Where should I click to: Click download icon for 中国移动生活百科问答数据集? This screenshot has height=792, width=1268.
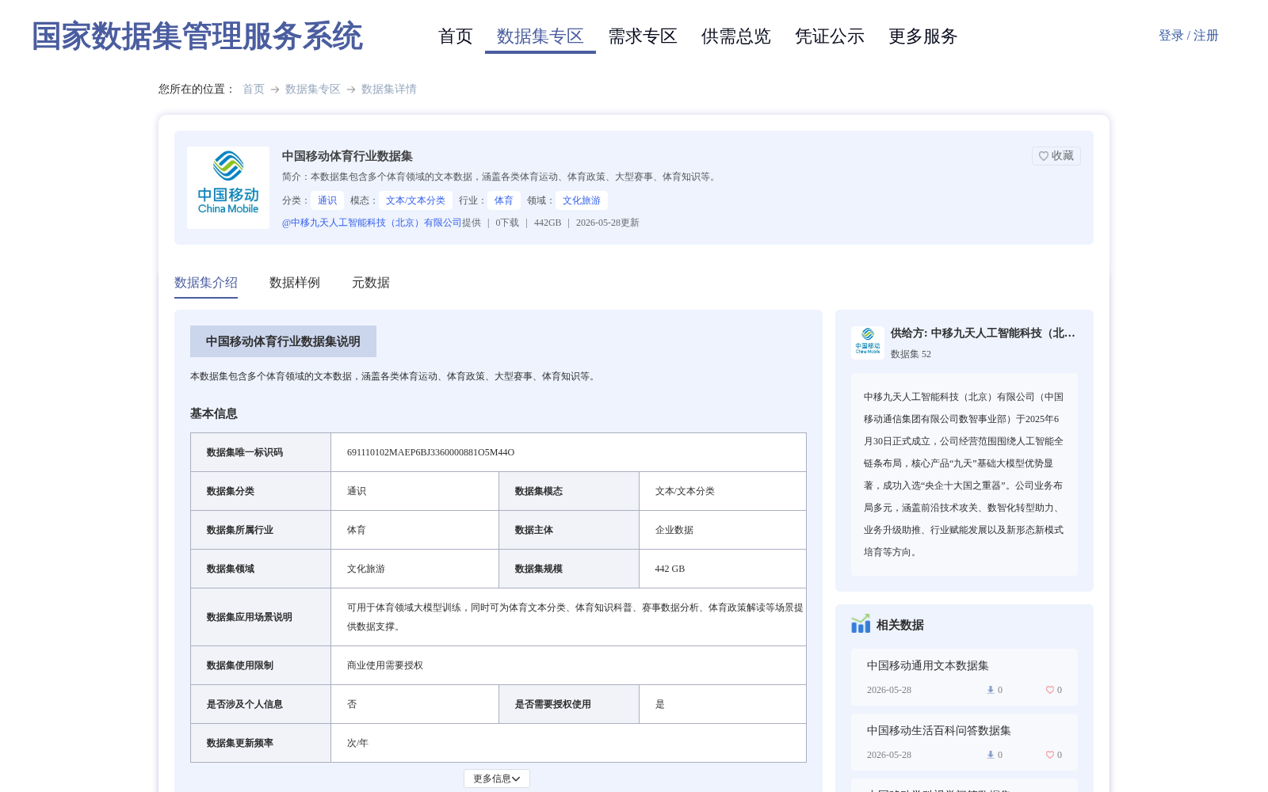click(990, 755)
